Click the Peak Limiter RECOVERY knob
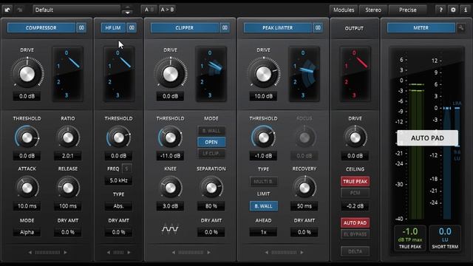 (304, 188)
